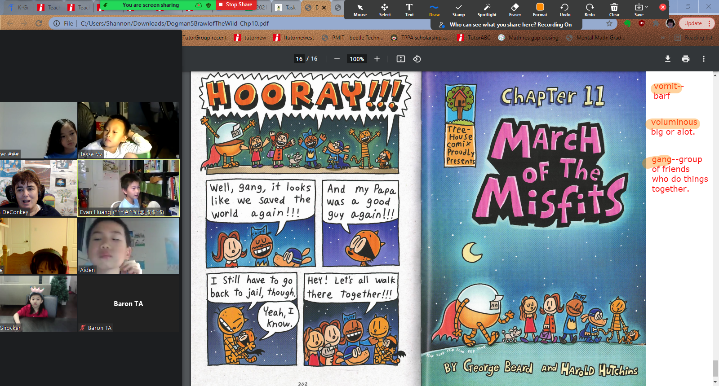The image size is (719, 386).
Task: Open the PMIT - beetle Techn... bookmark
Action: coord(353,38)
